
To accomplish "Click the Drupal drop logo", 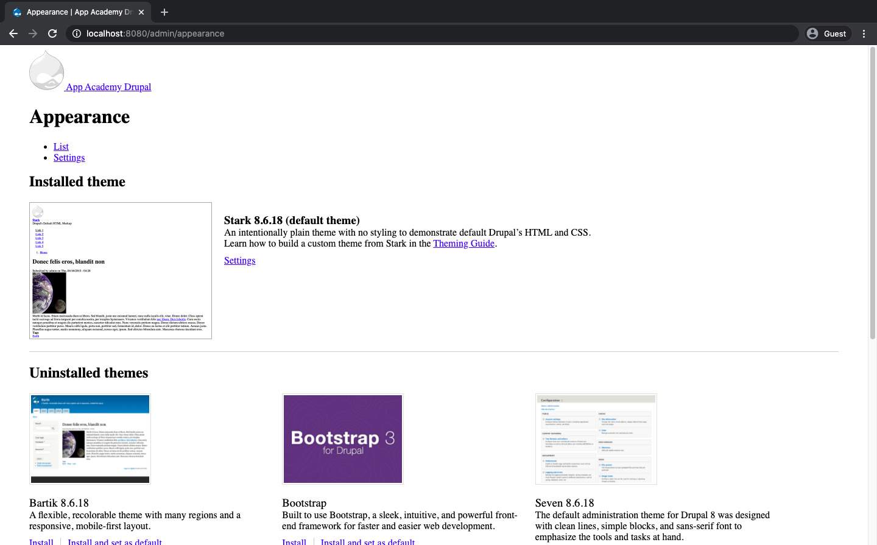I will [x=46, y=71].
